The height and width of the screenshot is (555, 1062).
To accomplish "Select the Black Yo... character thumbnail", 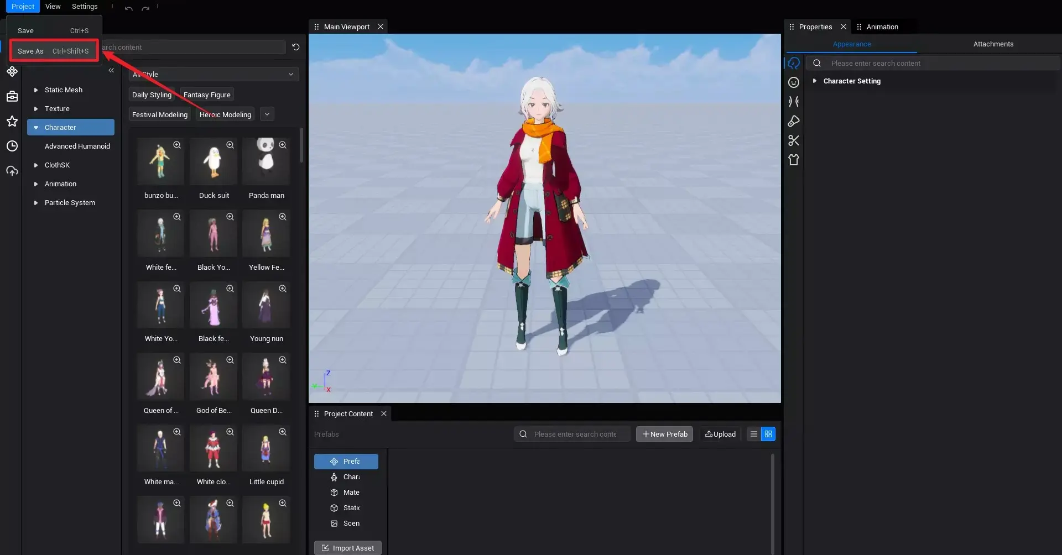I will (214, 233).
